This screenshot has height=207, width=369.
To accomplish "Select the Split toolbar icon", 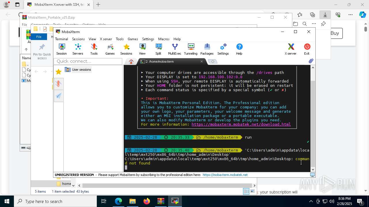I will pos(158,49).
